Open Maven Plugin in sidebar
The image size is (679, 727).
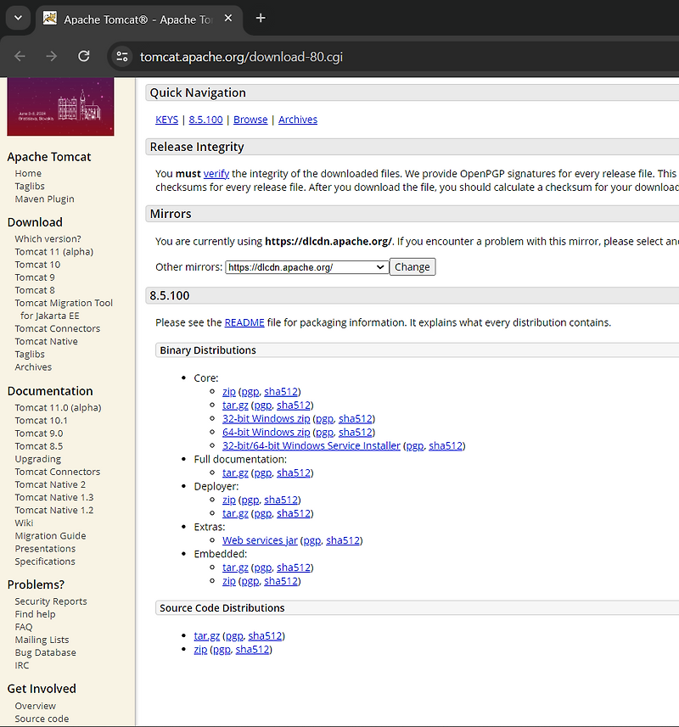[44, 199]
